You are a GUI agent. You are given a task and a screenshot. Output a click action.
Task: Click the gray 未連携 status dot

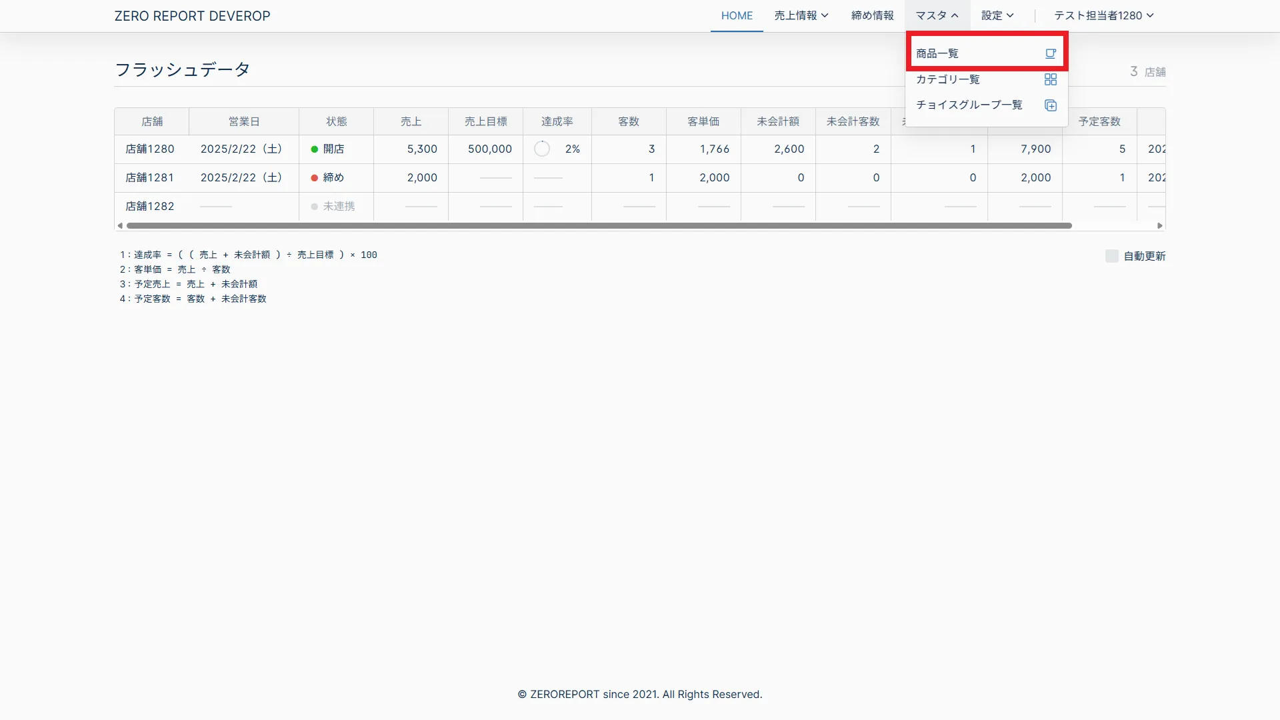pyautogui.click(x=315, y=207)
